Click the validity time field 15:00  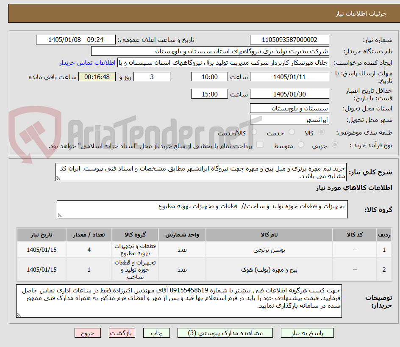coord(209,94)
